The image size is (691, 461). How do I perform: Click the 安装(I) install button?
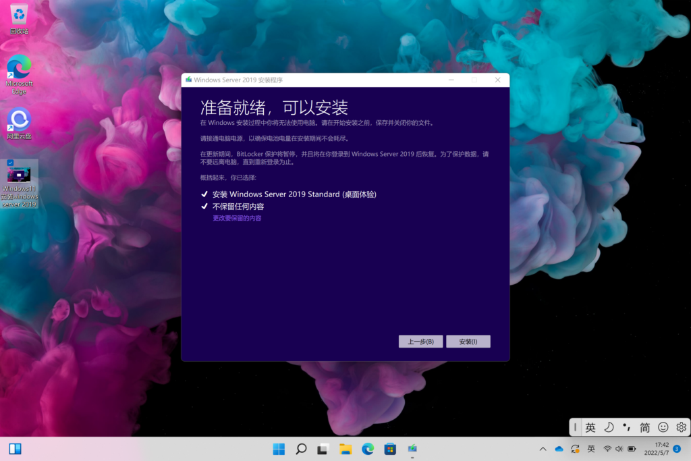(468, 342)
